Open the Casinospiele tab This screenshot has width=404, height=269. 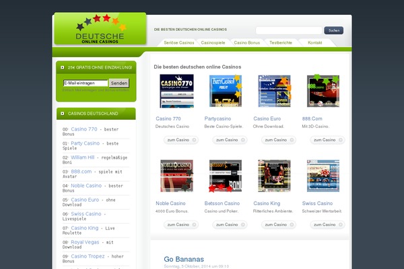pos(213,43)
